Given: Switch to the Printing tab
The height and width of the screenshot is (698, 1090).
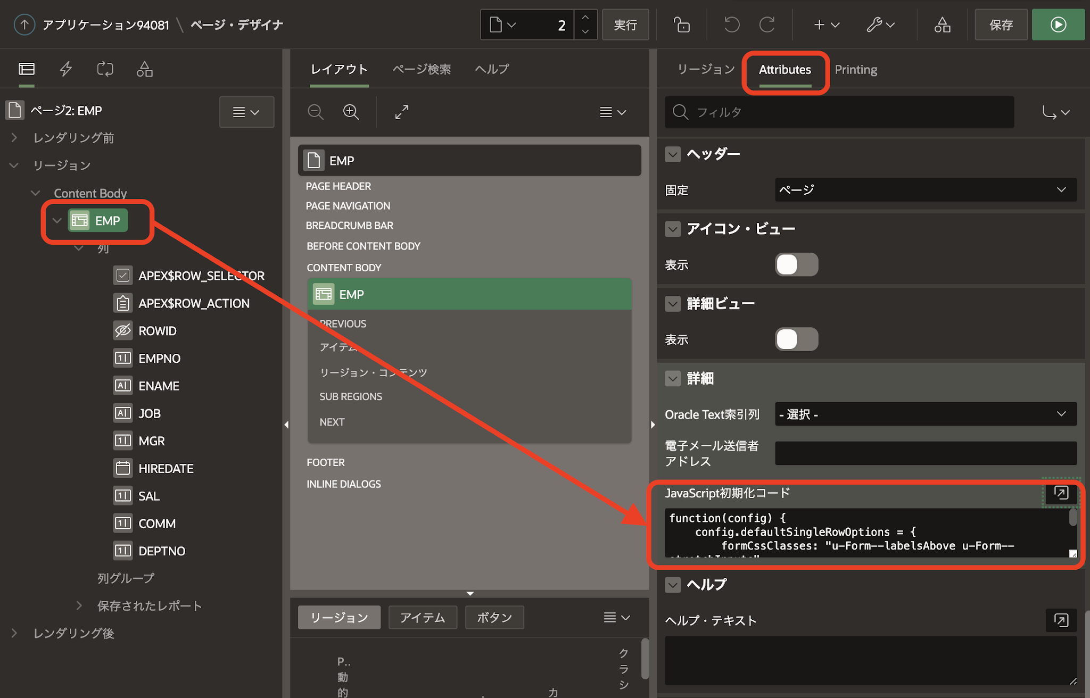Looking at the screenshot, I should click(855, 70).
